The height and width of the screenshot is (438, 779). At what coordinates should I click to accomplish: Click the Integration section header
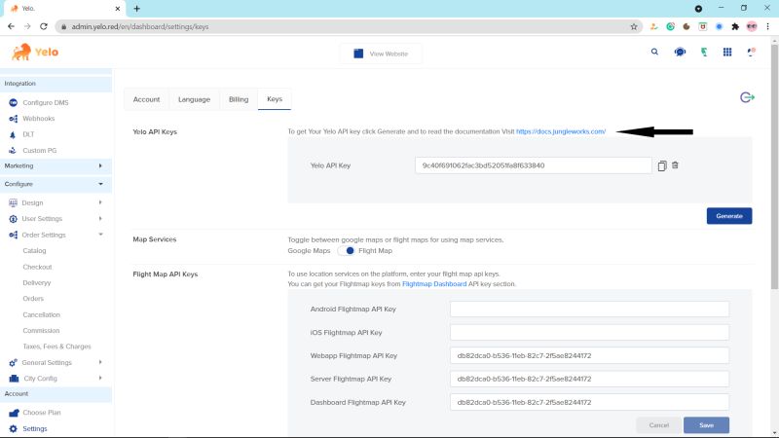(x=56, y=84)
